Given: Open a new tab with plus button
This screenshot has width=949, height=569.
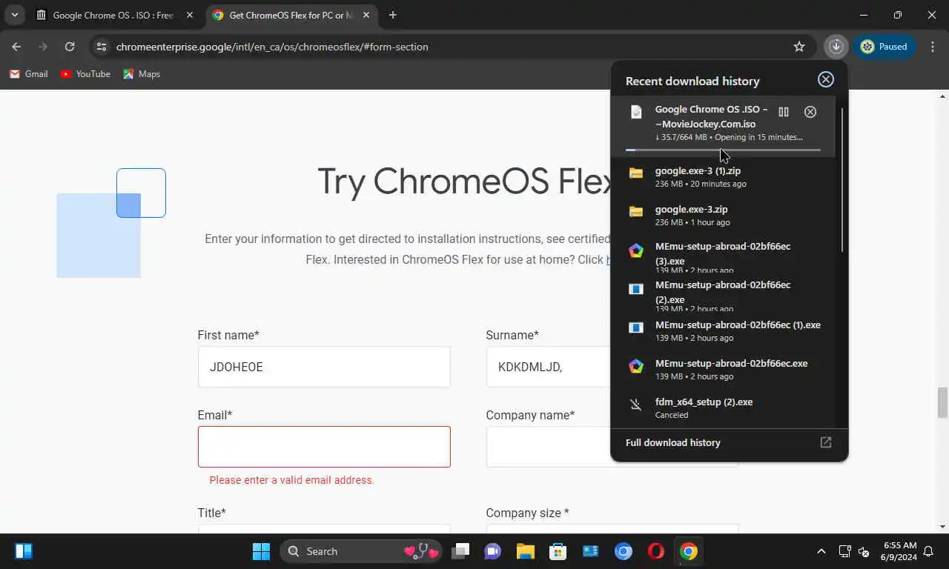Looking at the screenshot, I should point(393,15).
